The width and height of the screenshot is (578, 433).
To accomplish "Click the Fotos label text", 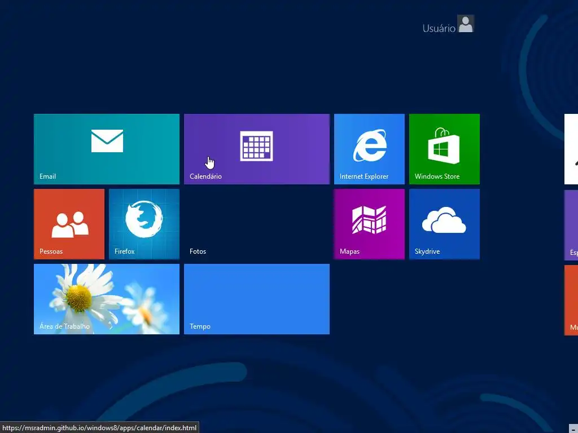I will coord(198,251).
